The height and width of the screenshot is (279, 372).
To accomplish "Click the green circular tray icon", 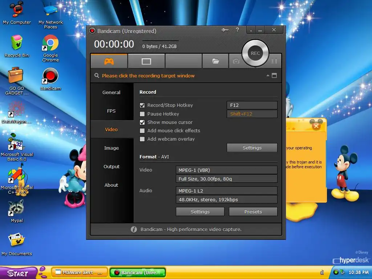I will pyautogui.click(x=336, y=272).
